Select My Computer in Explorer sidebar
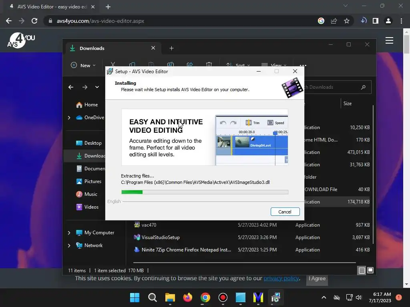The width and height of the screenshot is (410, 307). click(95, 233)
